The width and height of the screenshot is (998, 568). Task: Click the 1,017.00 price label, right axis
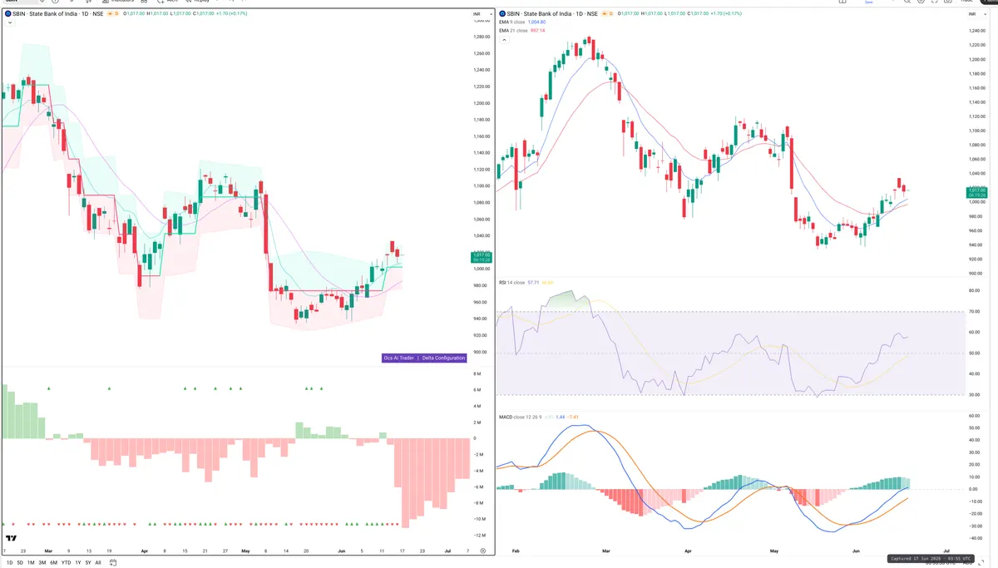pyautogui.click(x=976, y=191)
